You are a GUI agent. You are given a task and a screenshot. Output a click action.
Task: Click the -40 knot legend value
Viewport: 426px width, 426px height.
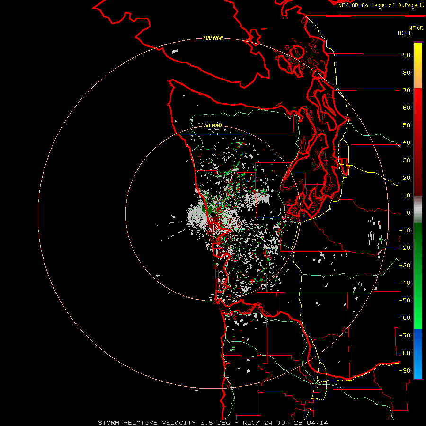pos(405,283)
